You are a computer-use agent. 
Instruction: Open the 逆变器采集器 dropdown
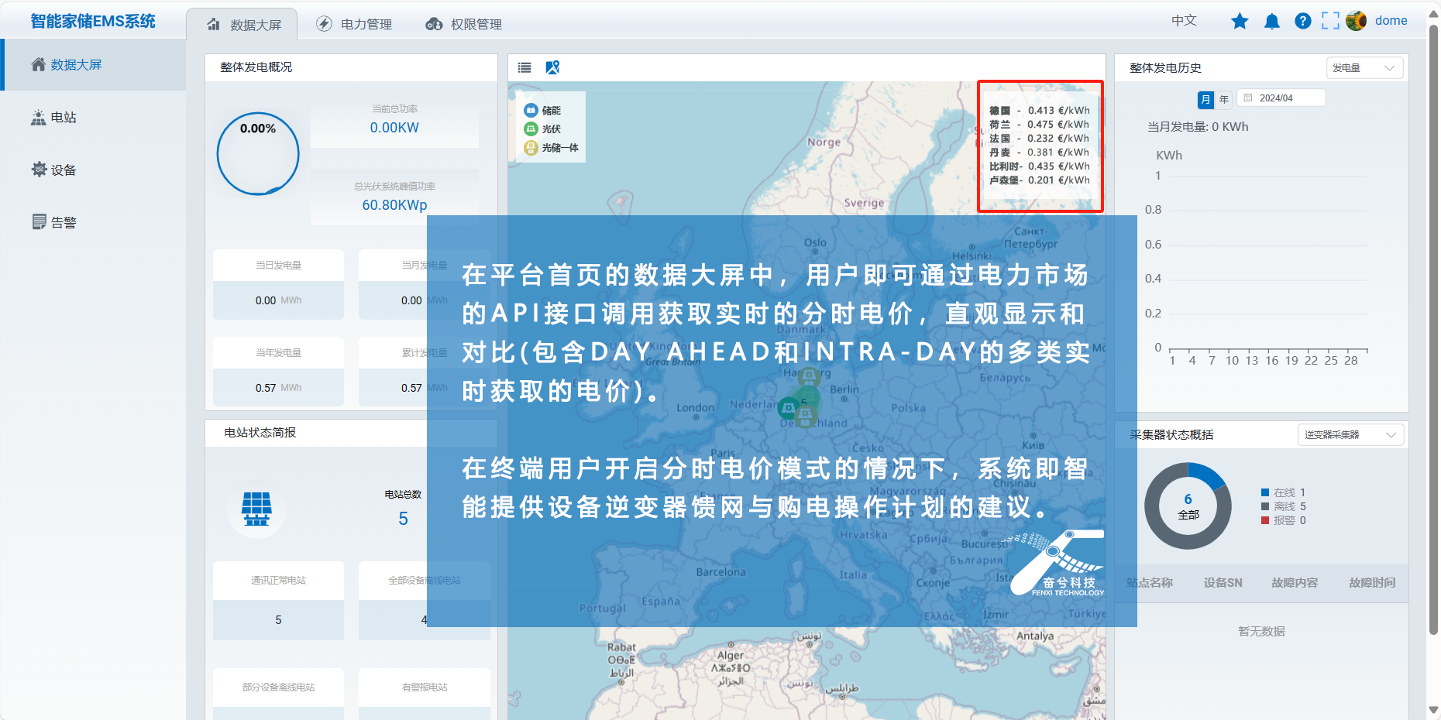point(1350,435)
